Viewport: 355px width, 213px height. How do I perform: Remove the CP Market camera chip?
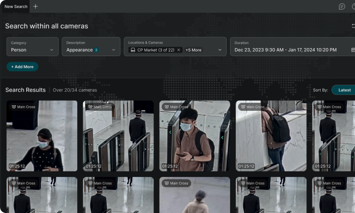tap(179, 50)
